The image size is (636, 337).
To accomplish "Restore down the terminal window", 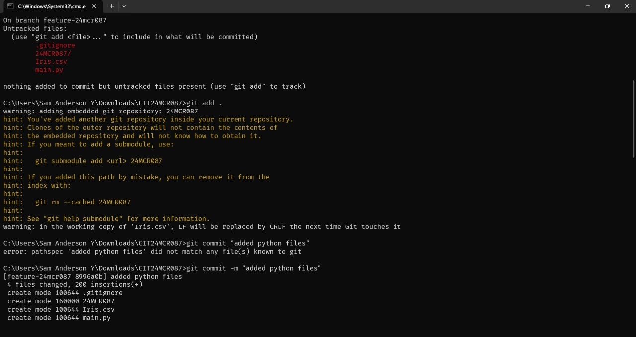I will (x=607, y=6).
